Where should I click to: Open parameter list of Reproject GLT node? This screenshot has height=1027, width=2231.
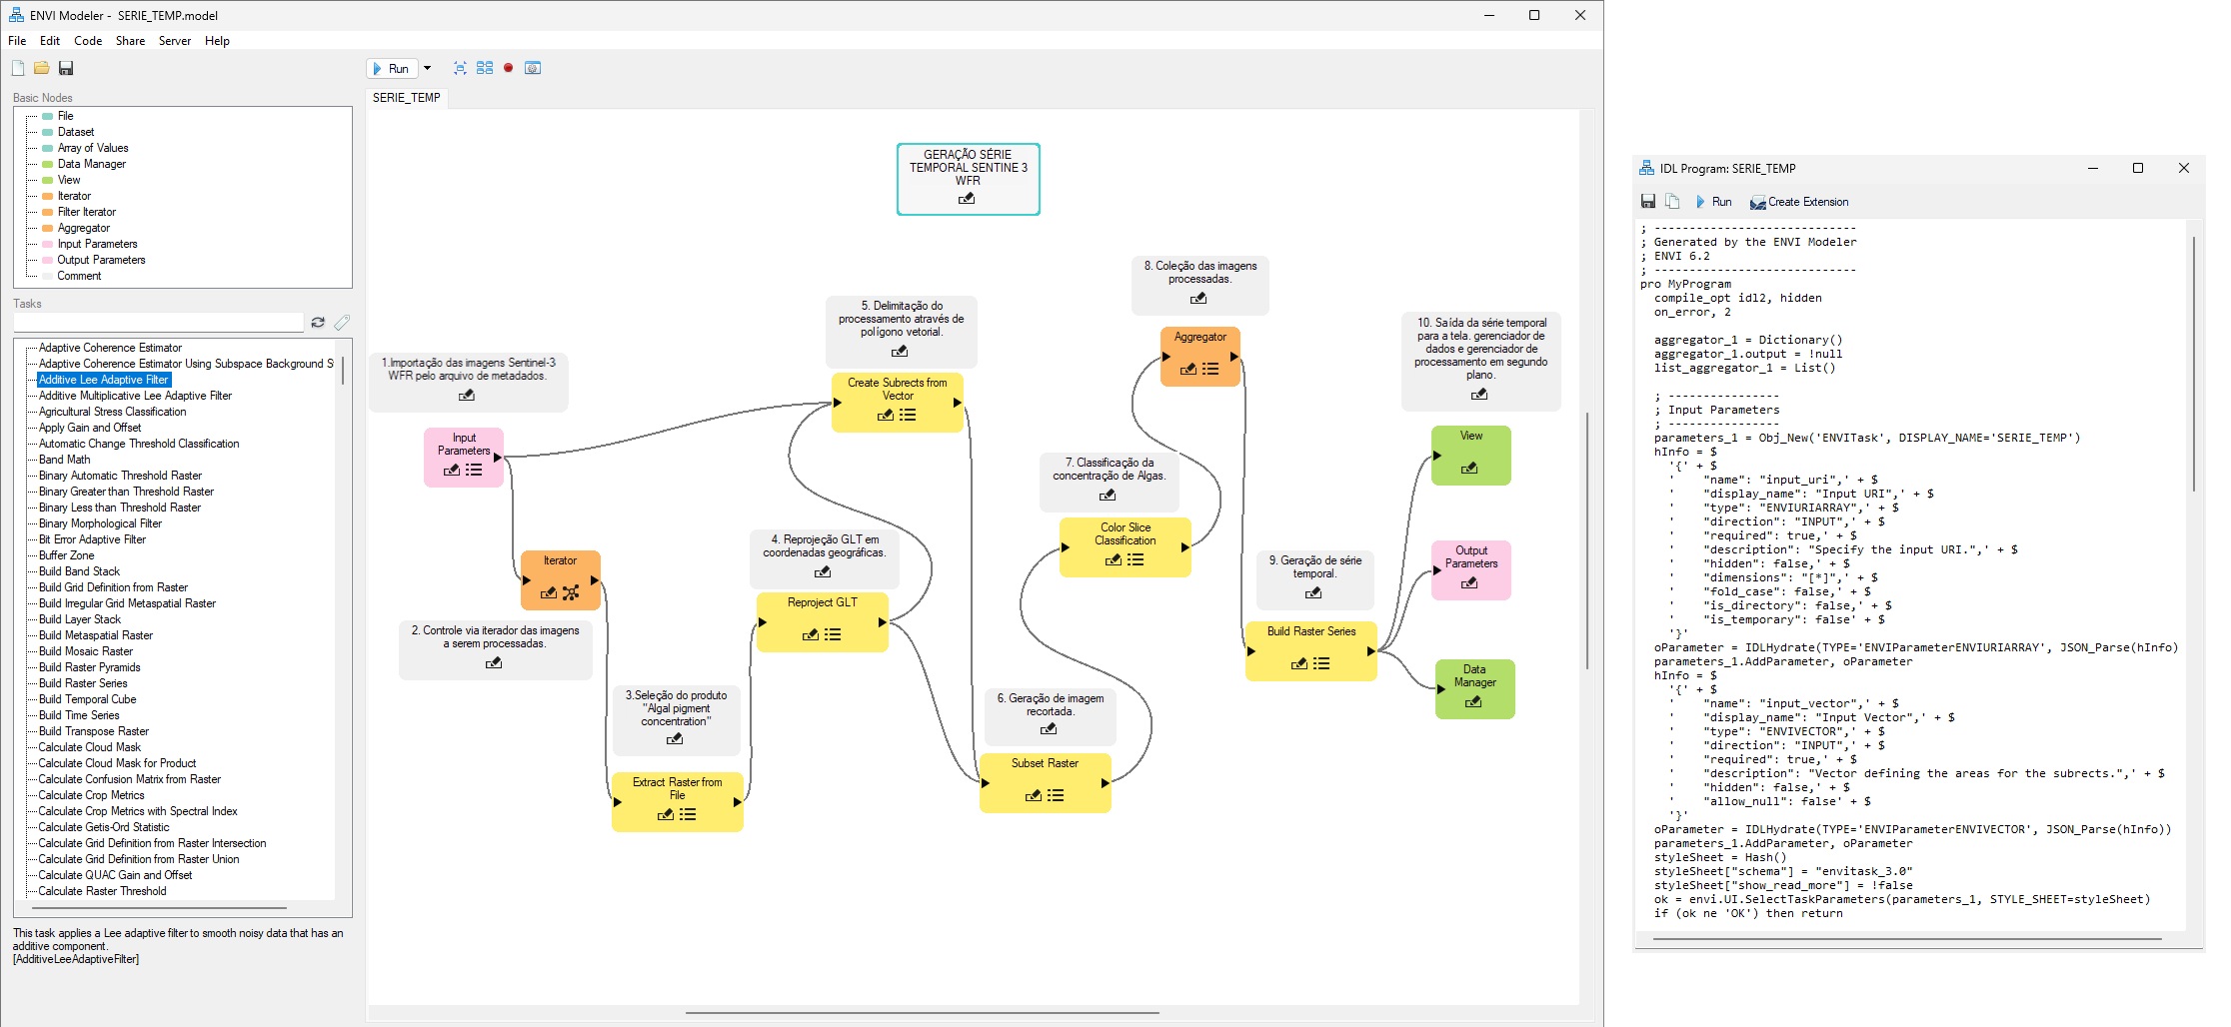pos(833,634)
